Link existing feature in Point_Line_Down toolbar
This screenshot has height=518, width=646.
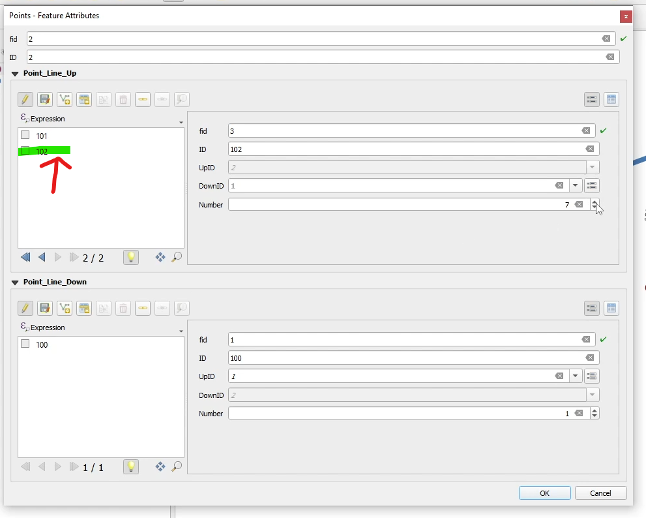click(x=143, y=308)
